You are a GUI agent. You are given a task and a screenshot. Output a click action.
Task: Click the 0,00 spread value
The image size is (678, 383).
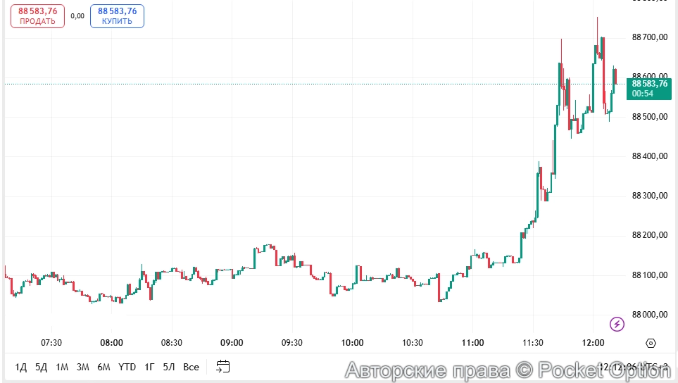[x=77, y=16]
